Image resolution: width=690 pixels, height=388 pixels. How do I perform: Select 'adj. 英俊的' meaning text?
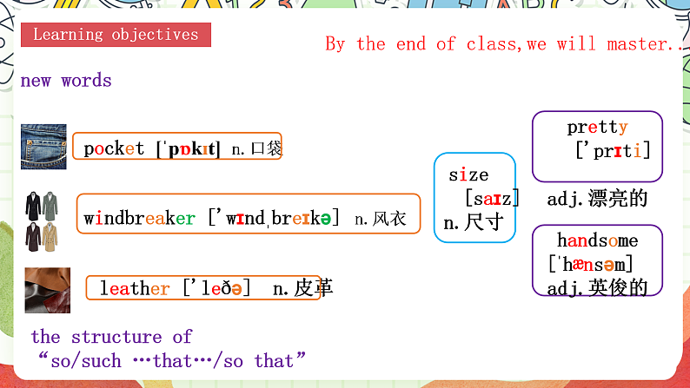click(597, 288)
